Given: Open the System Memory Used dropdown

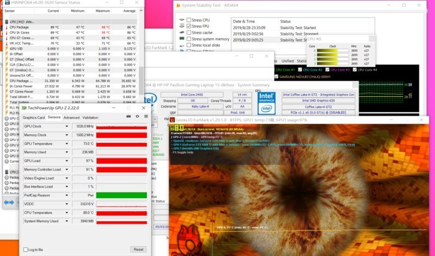Looking at the screenshot, I should pos(67,221).
